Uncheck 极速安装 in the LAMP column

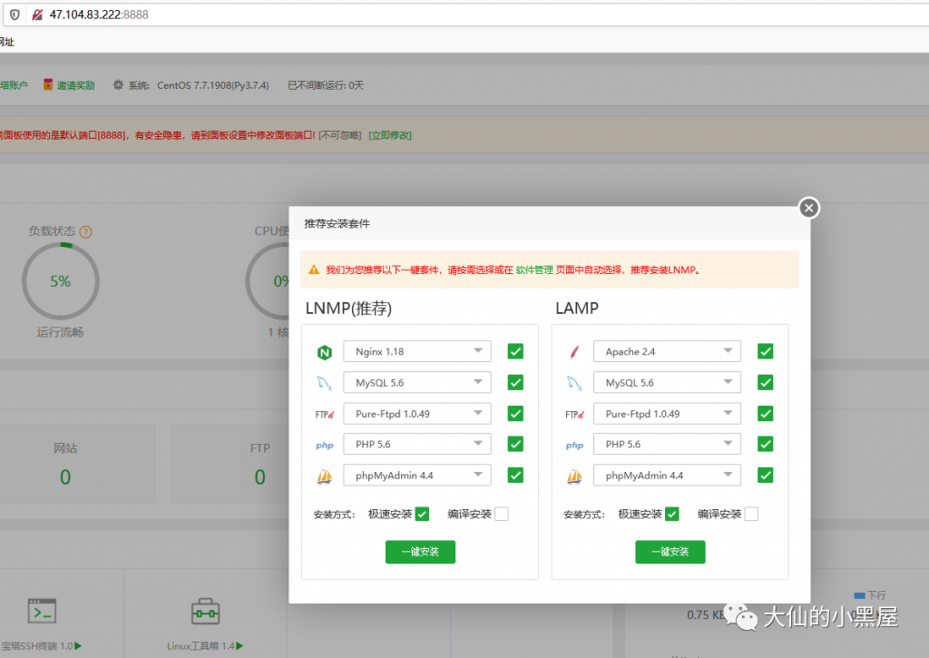click(671, 514)
